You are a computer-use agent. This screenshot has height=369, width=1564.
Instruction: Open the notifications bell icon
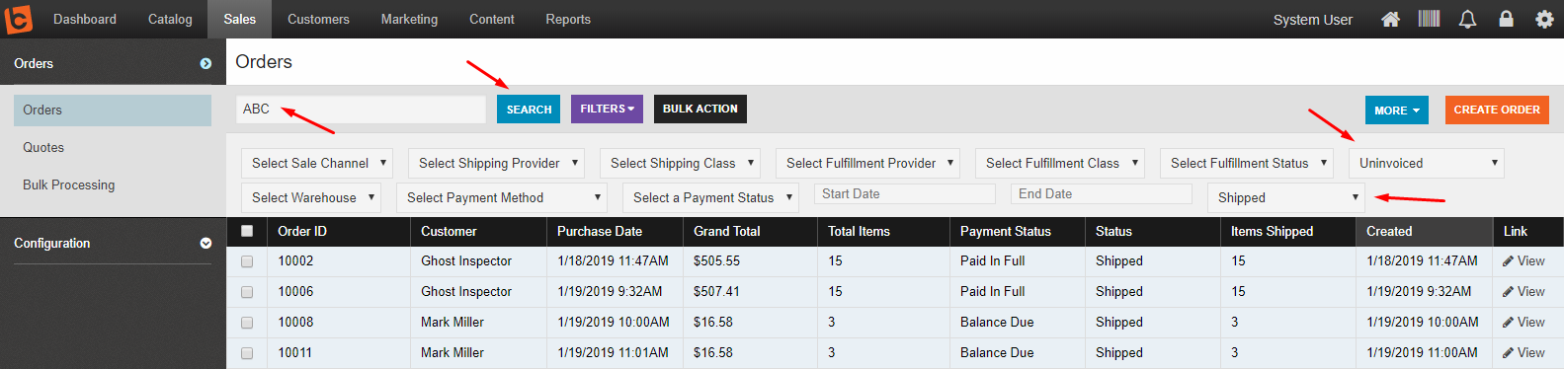(1467, 19)
